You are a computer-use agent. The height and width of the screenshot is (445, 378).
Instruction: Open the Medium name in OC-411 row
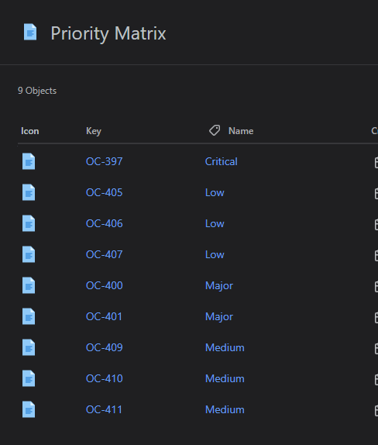(225, 409)
